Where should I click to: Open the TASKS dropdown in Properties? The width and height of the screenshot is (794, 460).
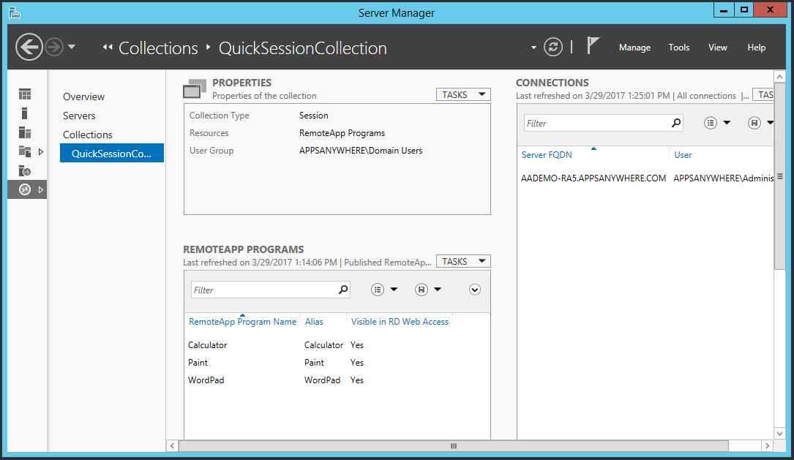463,94
